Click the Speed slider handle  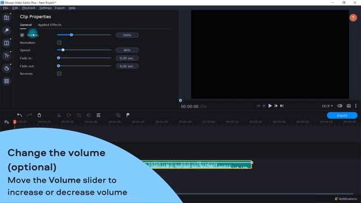(x=63, y=50)
